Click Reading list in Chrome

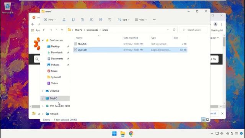(217, 30)
